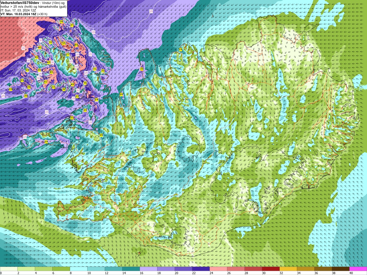The height and width of the screenshot is (275, 367).
Task: Click the yellow gust label 40
Action: click(51, 72)
